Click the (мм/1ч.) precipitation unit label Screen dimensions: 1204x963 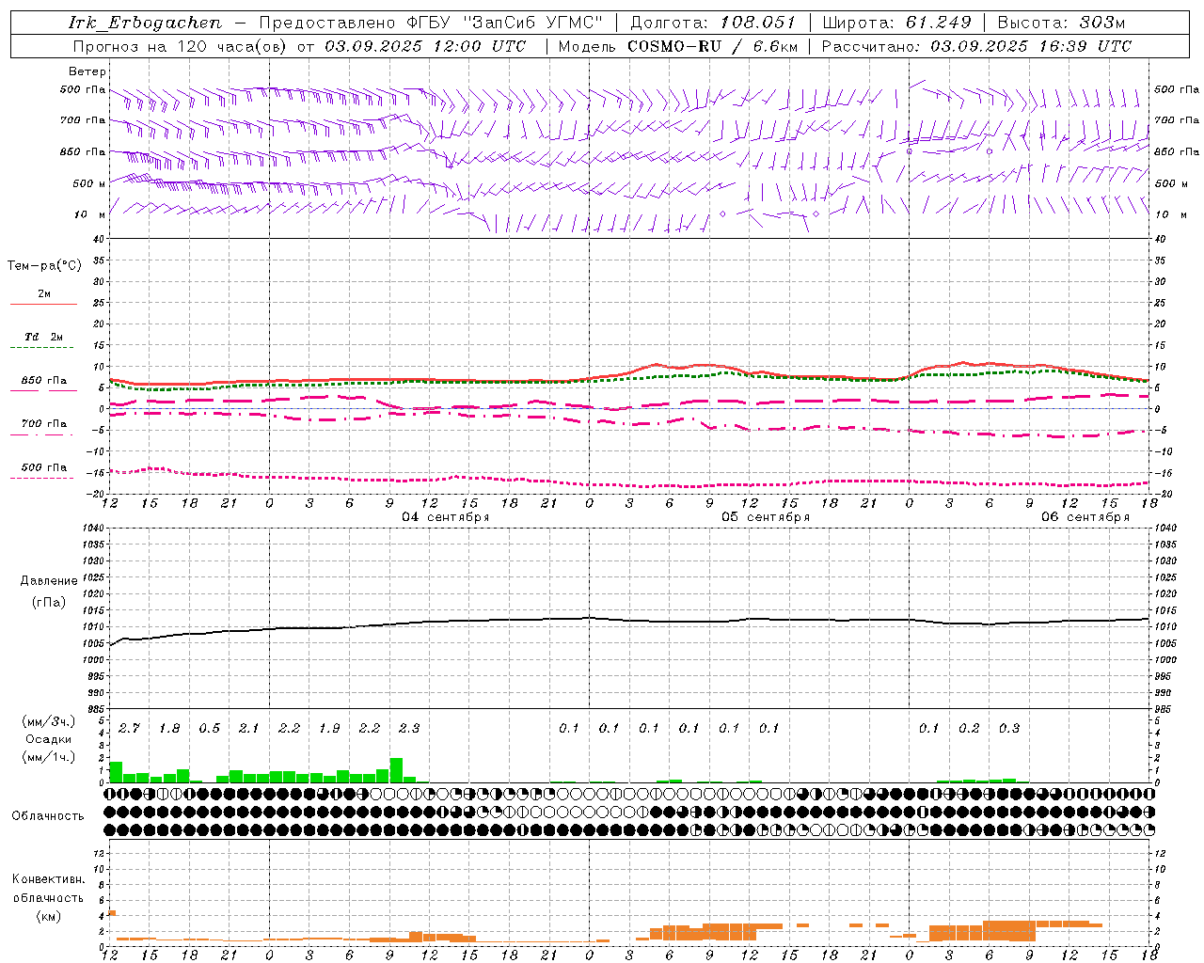pos(49,757)
